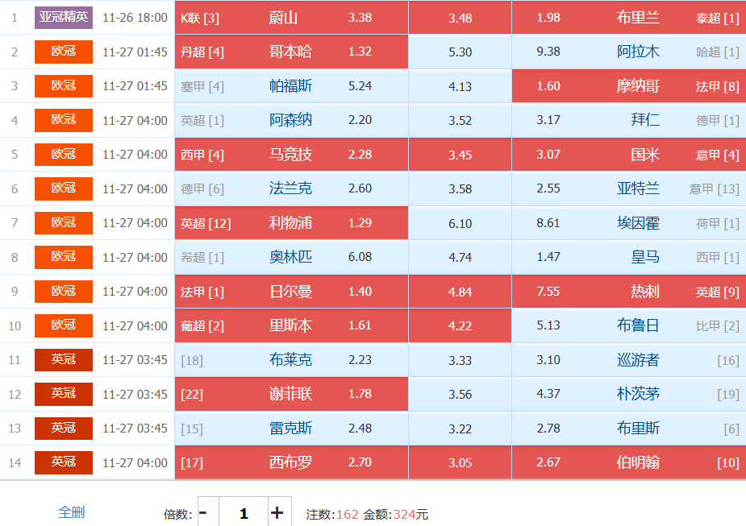The image size is (746, 526).
Task: Select draw odds 3.52 for 阿森纳 vs 拜仁
Action: [460, 121]
